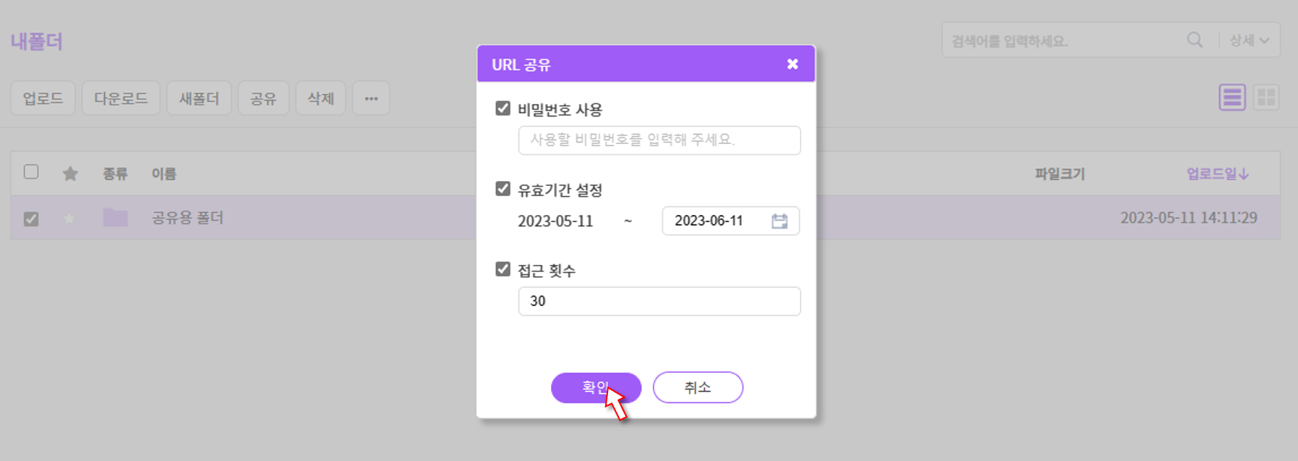Click the 취소 button
1298x461 pixels.
click(x=698, y=387)
